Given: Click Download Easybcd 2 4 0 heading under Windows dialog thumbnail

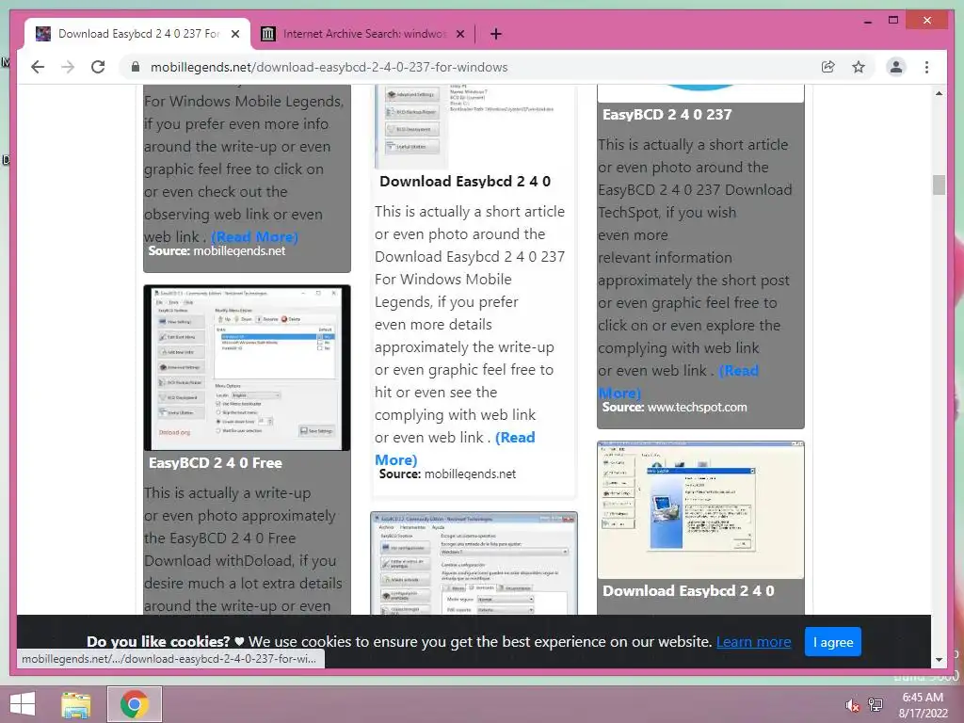Looking at the screenshot, I should 688,591.
